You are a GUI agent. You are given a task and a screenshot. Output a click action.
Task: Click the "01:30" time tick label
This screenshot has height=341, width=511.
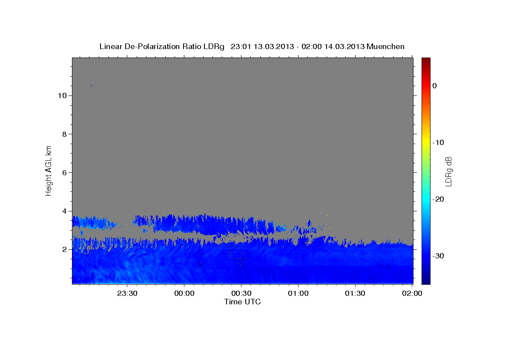(355, 293)
